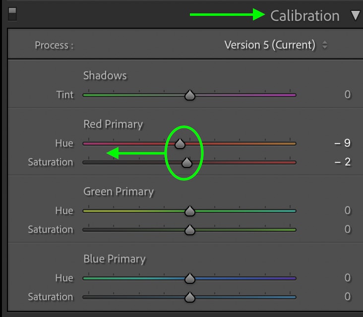Click the Process dropdown up-down arrows
Image resolution: width=363 pixels, height=317 pixels.
pos(325,45)
